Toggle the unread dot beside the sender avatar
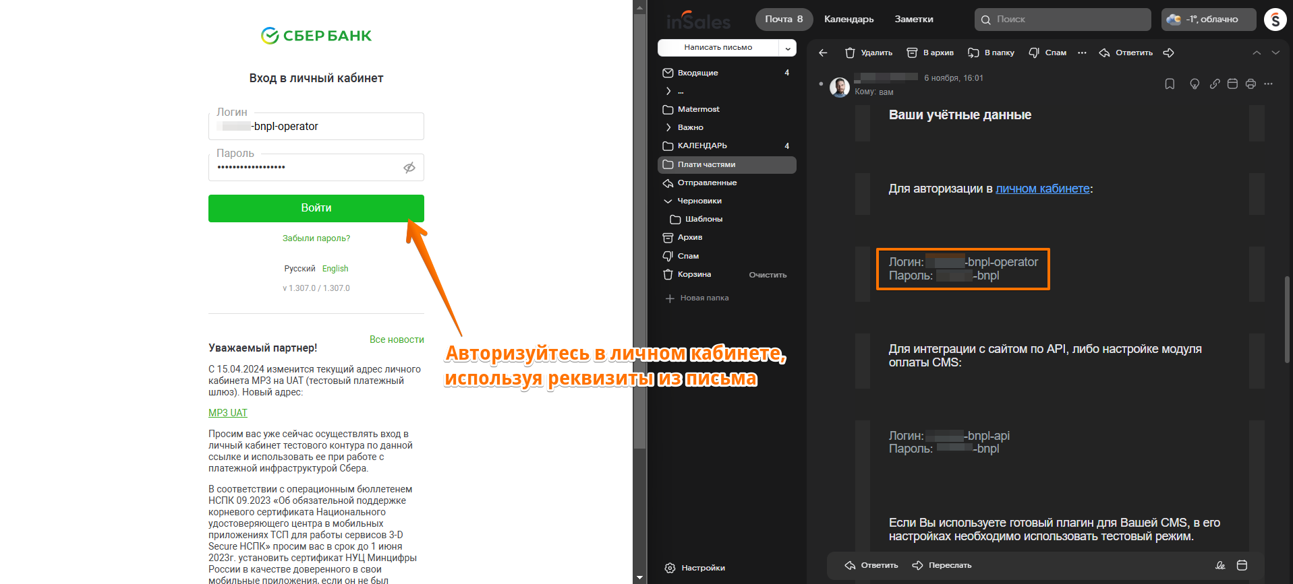This screenshot has width=1293, height=584. (x=821, y=84)
